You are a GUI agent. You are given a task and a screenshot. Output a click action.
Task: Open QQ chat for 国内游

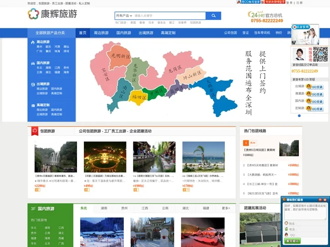pyautogui.click(x=314, y=101)
